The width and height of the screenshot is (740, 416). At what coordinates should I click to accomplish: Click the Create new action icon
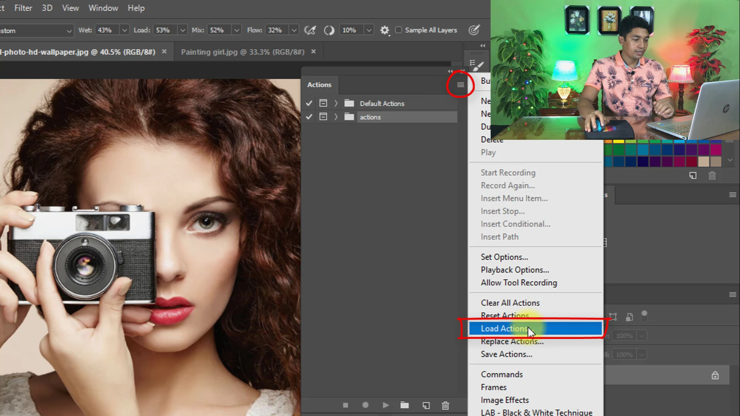click(426, 405)
